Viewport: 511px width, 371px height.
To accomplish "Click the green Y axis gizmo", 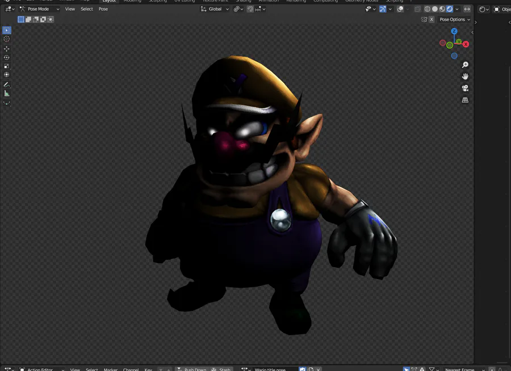I will (x=459, y=41).
